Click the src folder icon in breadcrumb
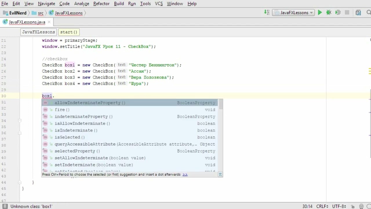This screenshot has height=209, width=371. click(x=34, y=13)
